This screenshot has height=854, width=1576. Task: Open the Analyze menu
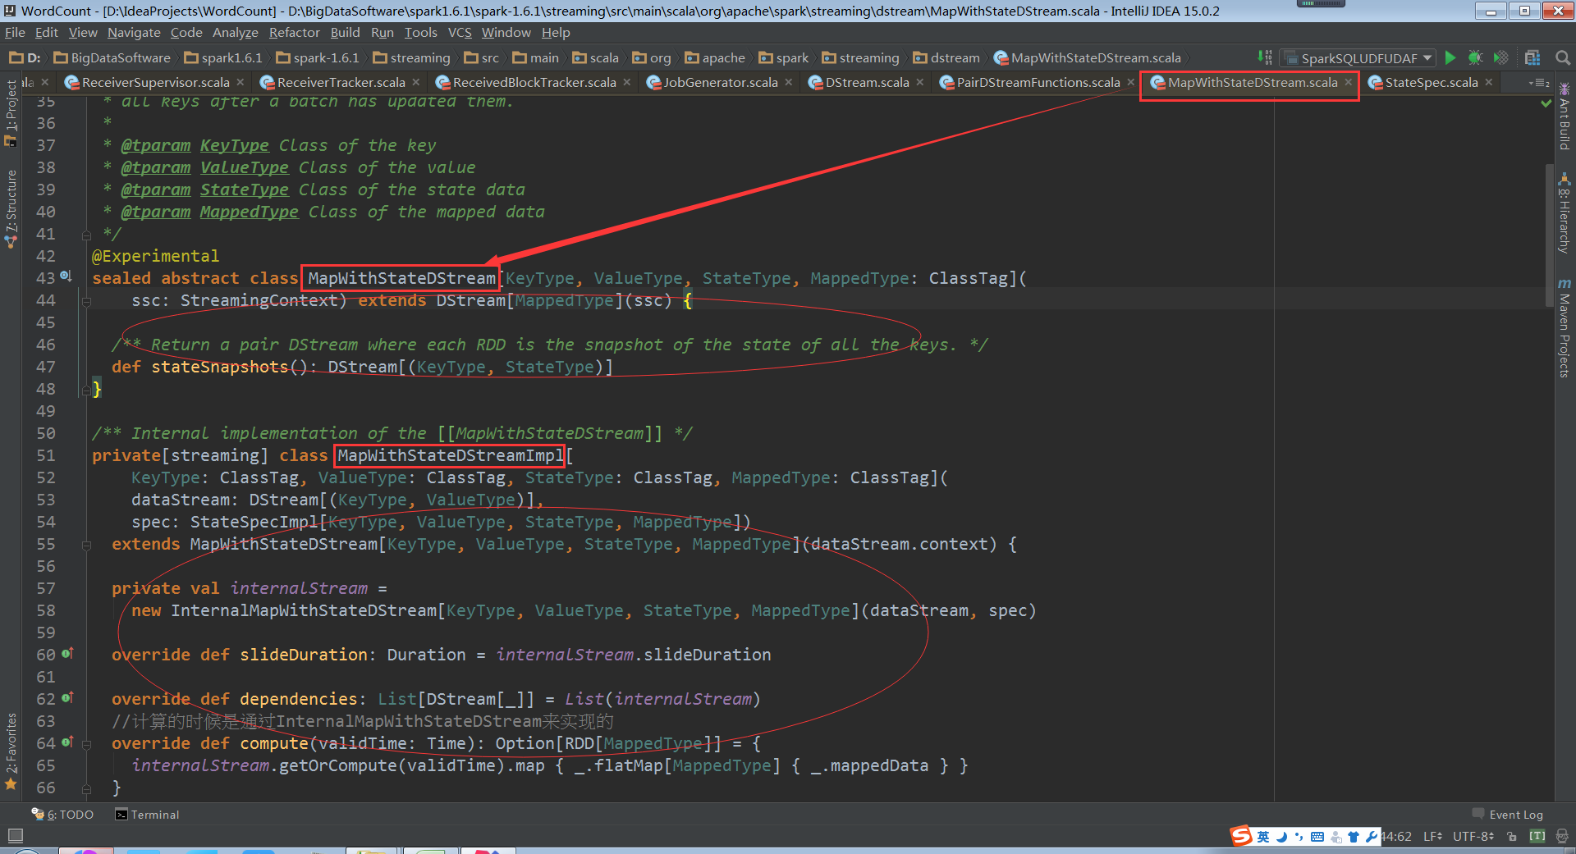[236, 33]
